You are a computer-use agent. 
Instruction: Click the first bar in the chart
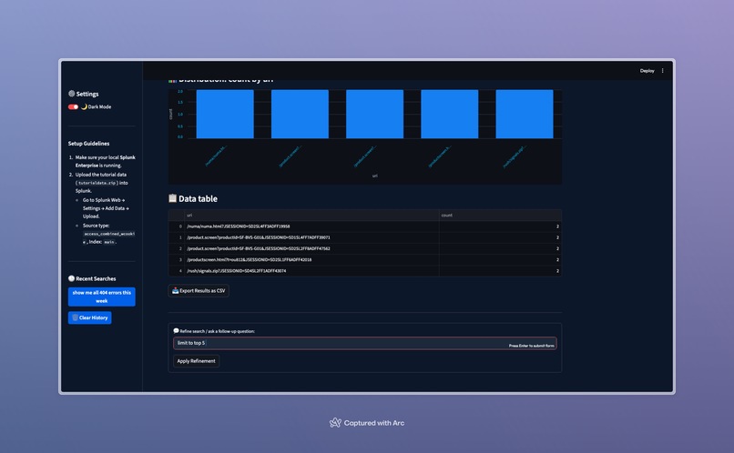pyautogui.click(x=225, y=114)
